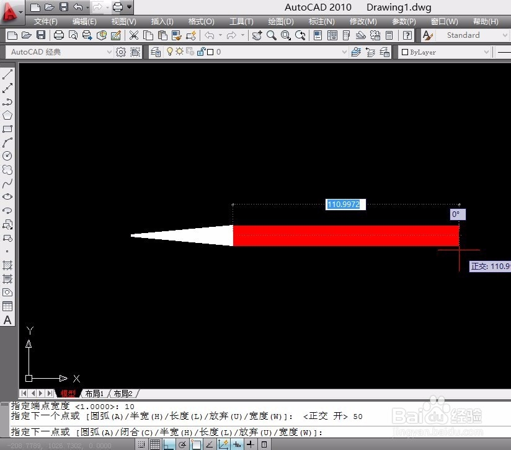The height and width of the screenshot is (450, 511).
Task: Select the Polygon tool
Action: tap(7, 115)
